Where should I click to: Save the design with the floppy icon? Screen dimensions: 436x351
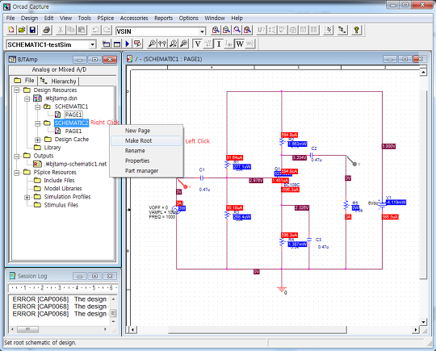(32, 30)
